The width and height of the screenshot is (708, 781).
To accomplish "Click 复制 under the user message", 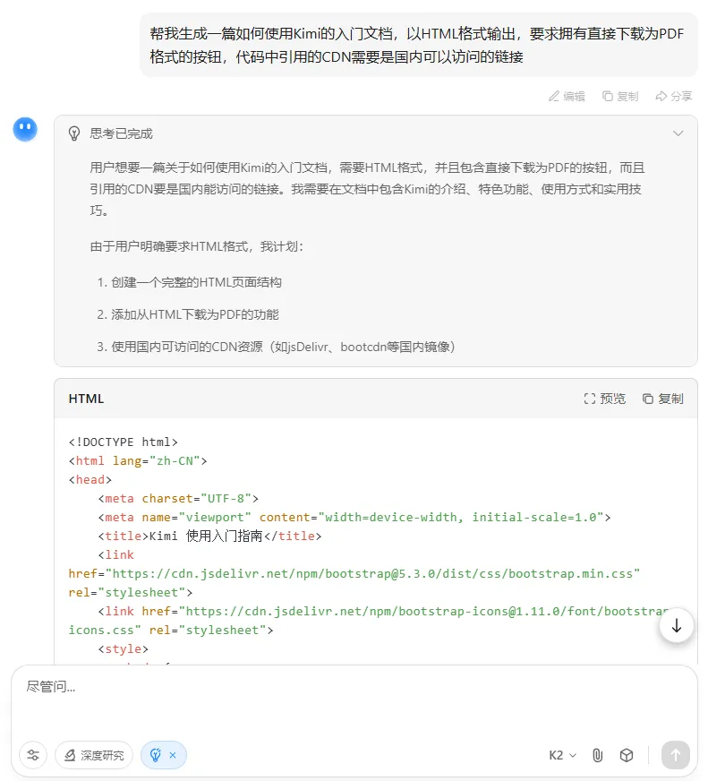I will (x=620, y=96).
